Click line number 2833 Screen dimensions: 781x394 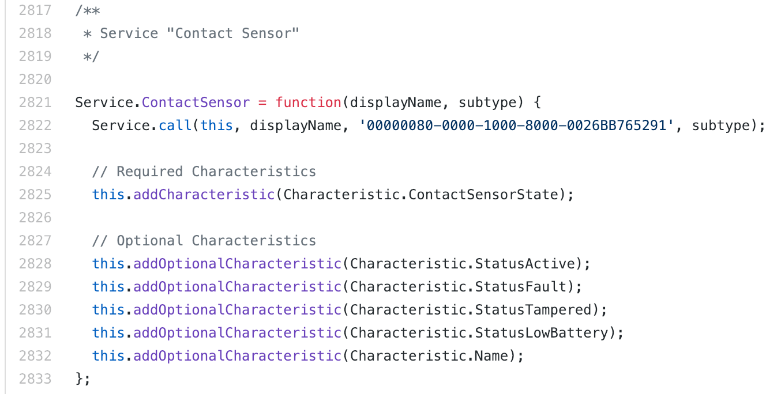[x=35, y=379]
